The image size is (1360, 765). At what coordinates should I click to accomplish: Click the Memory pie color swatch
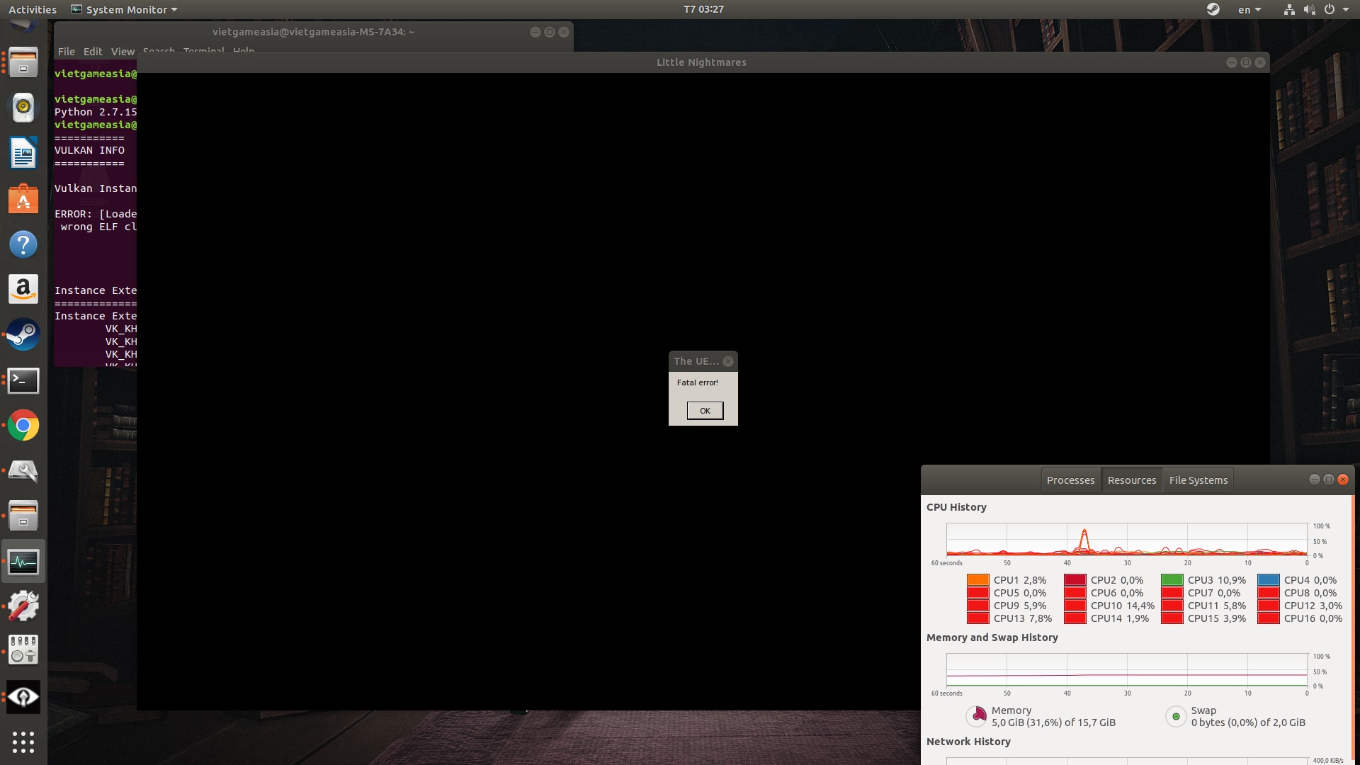(977, 716)
